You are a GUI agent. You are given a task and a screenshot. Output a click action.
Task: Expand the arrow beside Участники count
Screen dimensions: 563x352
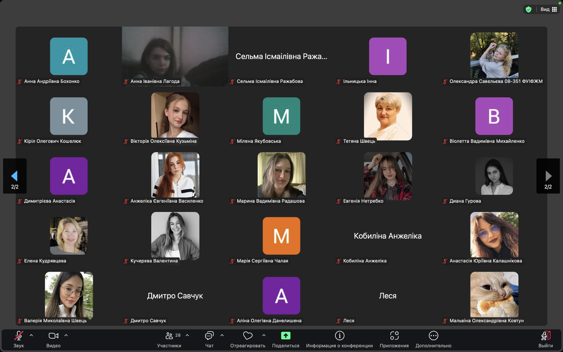[x=187, y=335]
